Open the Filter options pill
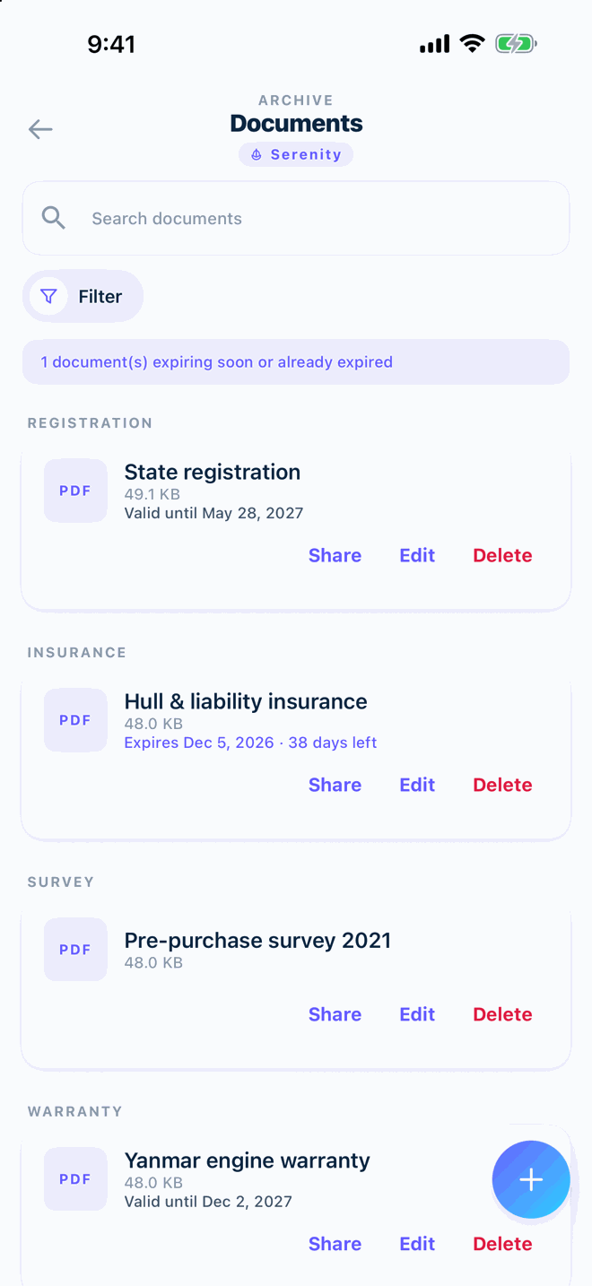 click(x=83, y=296)
